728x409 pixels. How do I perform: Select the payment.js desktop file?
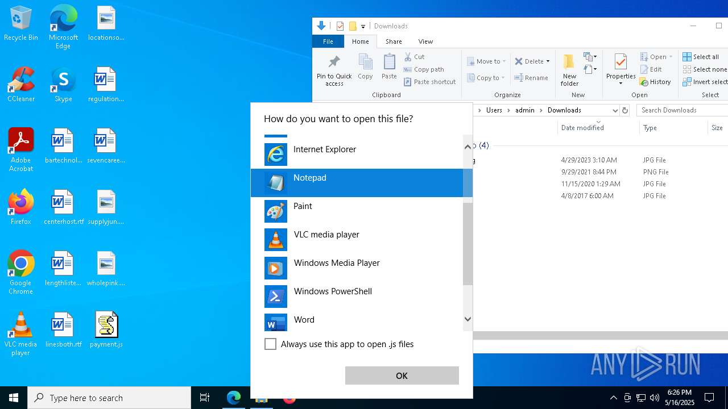(x=106, y=330)
